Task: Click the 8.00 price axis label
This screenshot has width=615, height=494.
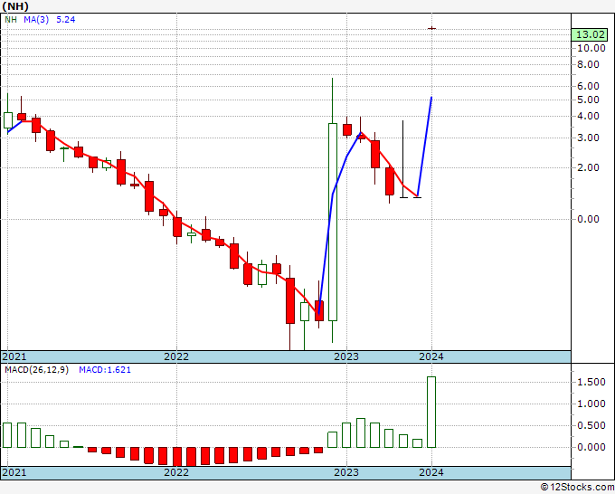Action: coord(588,64)
